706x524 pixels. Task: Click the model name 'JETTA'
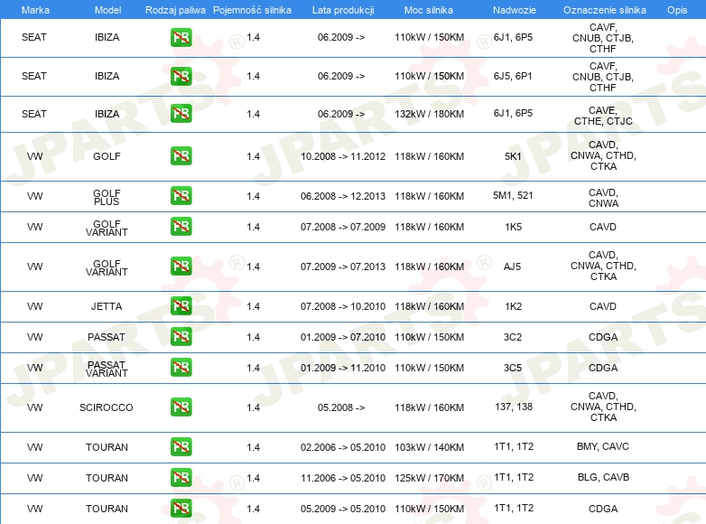pyautogui.click(x=107, y=306)
